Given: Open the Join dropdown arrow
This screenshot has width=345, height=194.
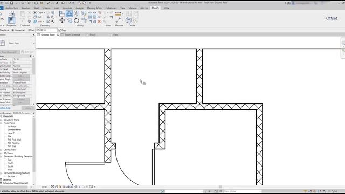Looking at the screenshot, I should click(43, 22).
